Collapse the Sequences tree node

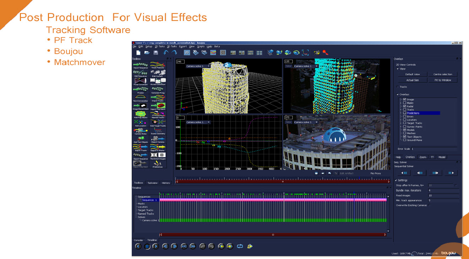[x=136, y=197]
